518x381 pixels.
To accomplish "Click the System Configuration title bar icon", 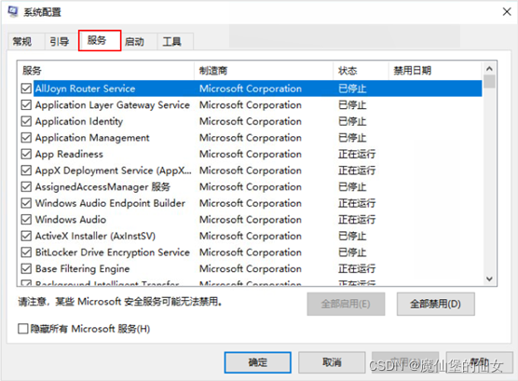I will (12, 11).
